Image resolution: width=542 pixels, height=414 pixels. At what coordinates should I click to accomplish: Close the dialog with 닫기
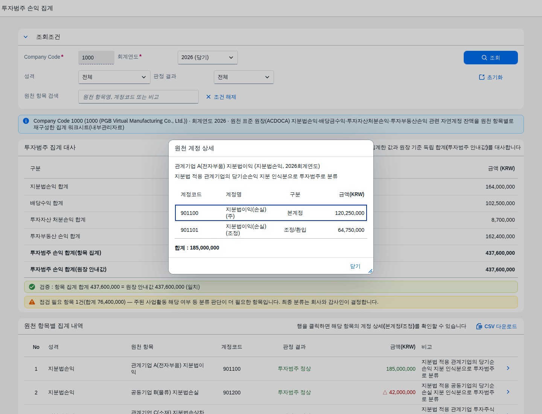click(x=355, y=266)
